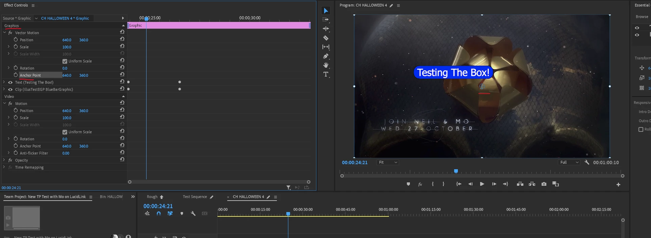Show overflow tabs chevron next to Bin
Viewport: 651px width, 238px height.
(x=133, y=197)
